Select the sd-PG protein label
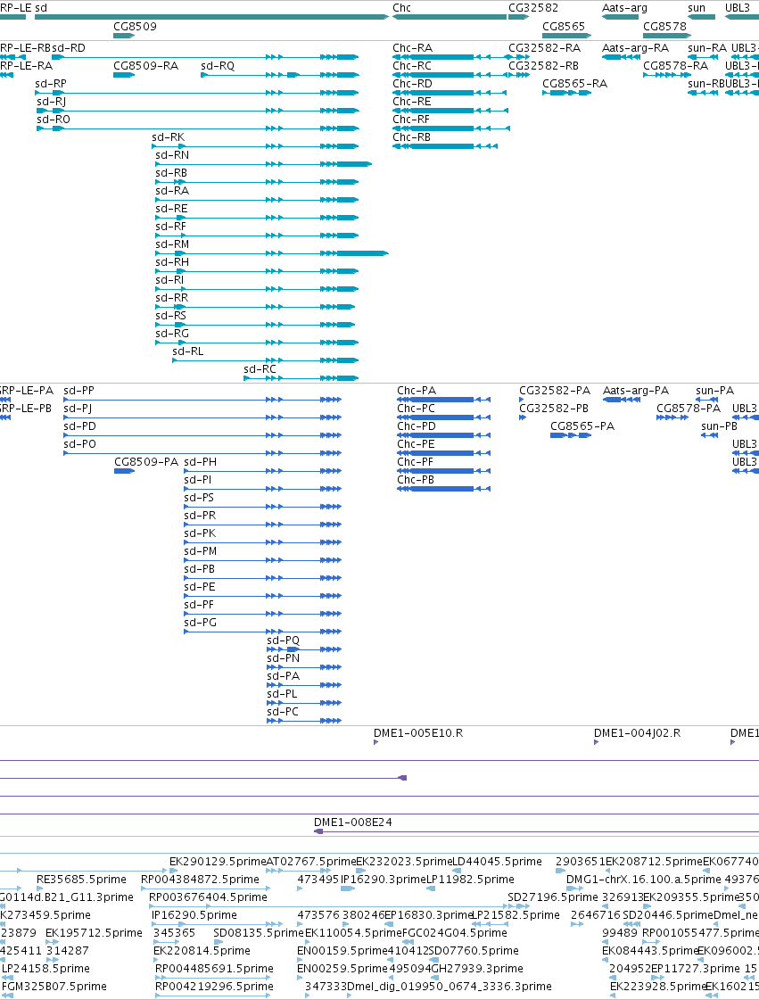The width and height of the screenshot is (759, 1000). click(x=201, y=623)
